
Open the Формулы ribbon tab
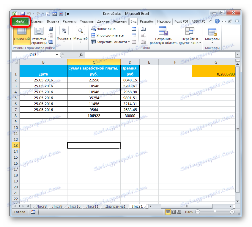pos(86,21)
